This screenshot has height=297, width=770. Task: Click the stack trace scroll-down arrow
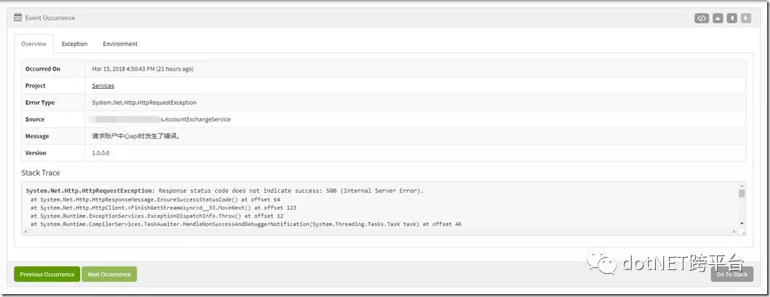click(x=742, y=223)
